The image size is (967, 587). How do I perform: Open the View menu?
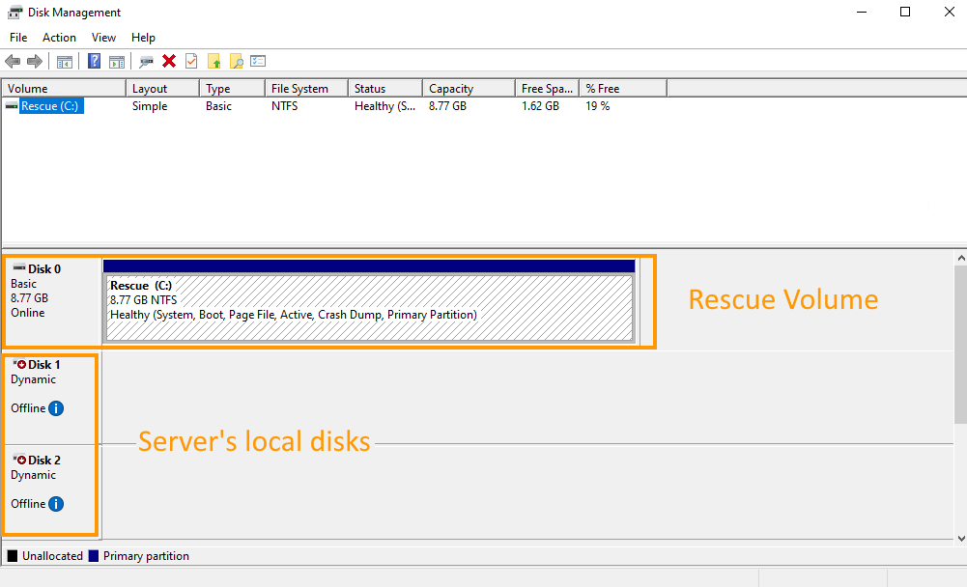coord(103,38)
